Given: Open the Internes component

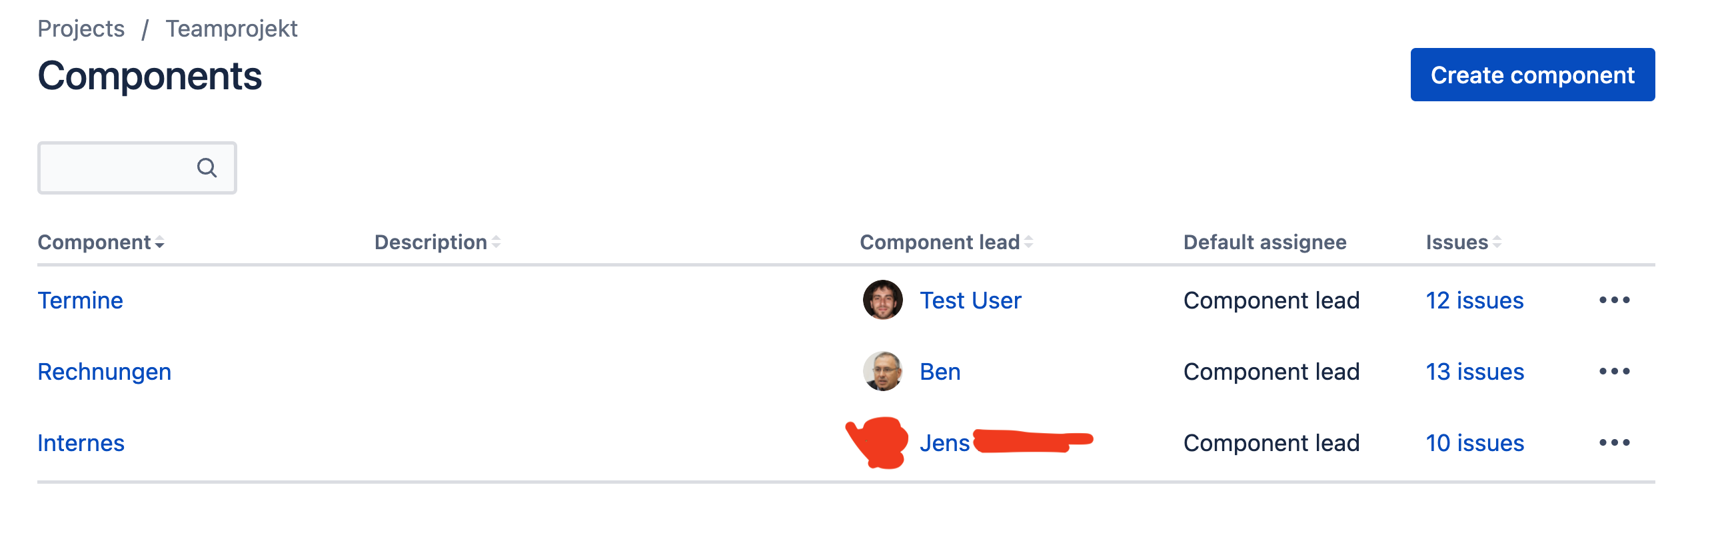Looking at the screenshot, I should (x=81, y=443).
